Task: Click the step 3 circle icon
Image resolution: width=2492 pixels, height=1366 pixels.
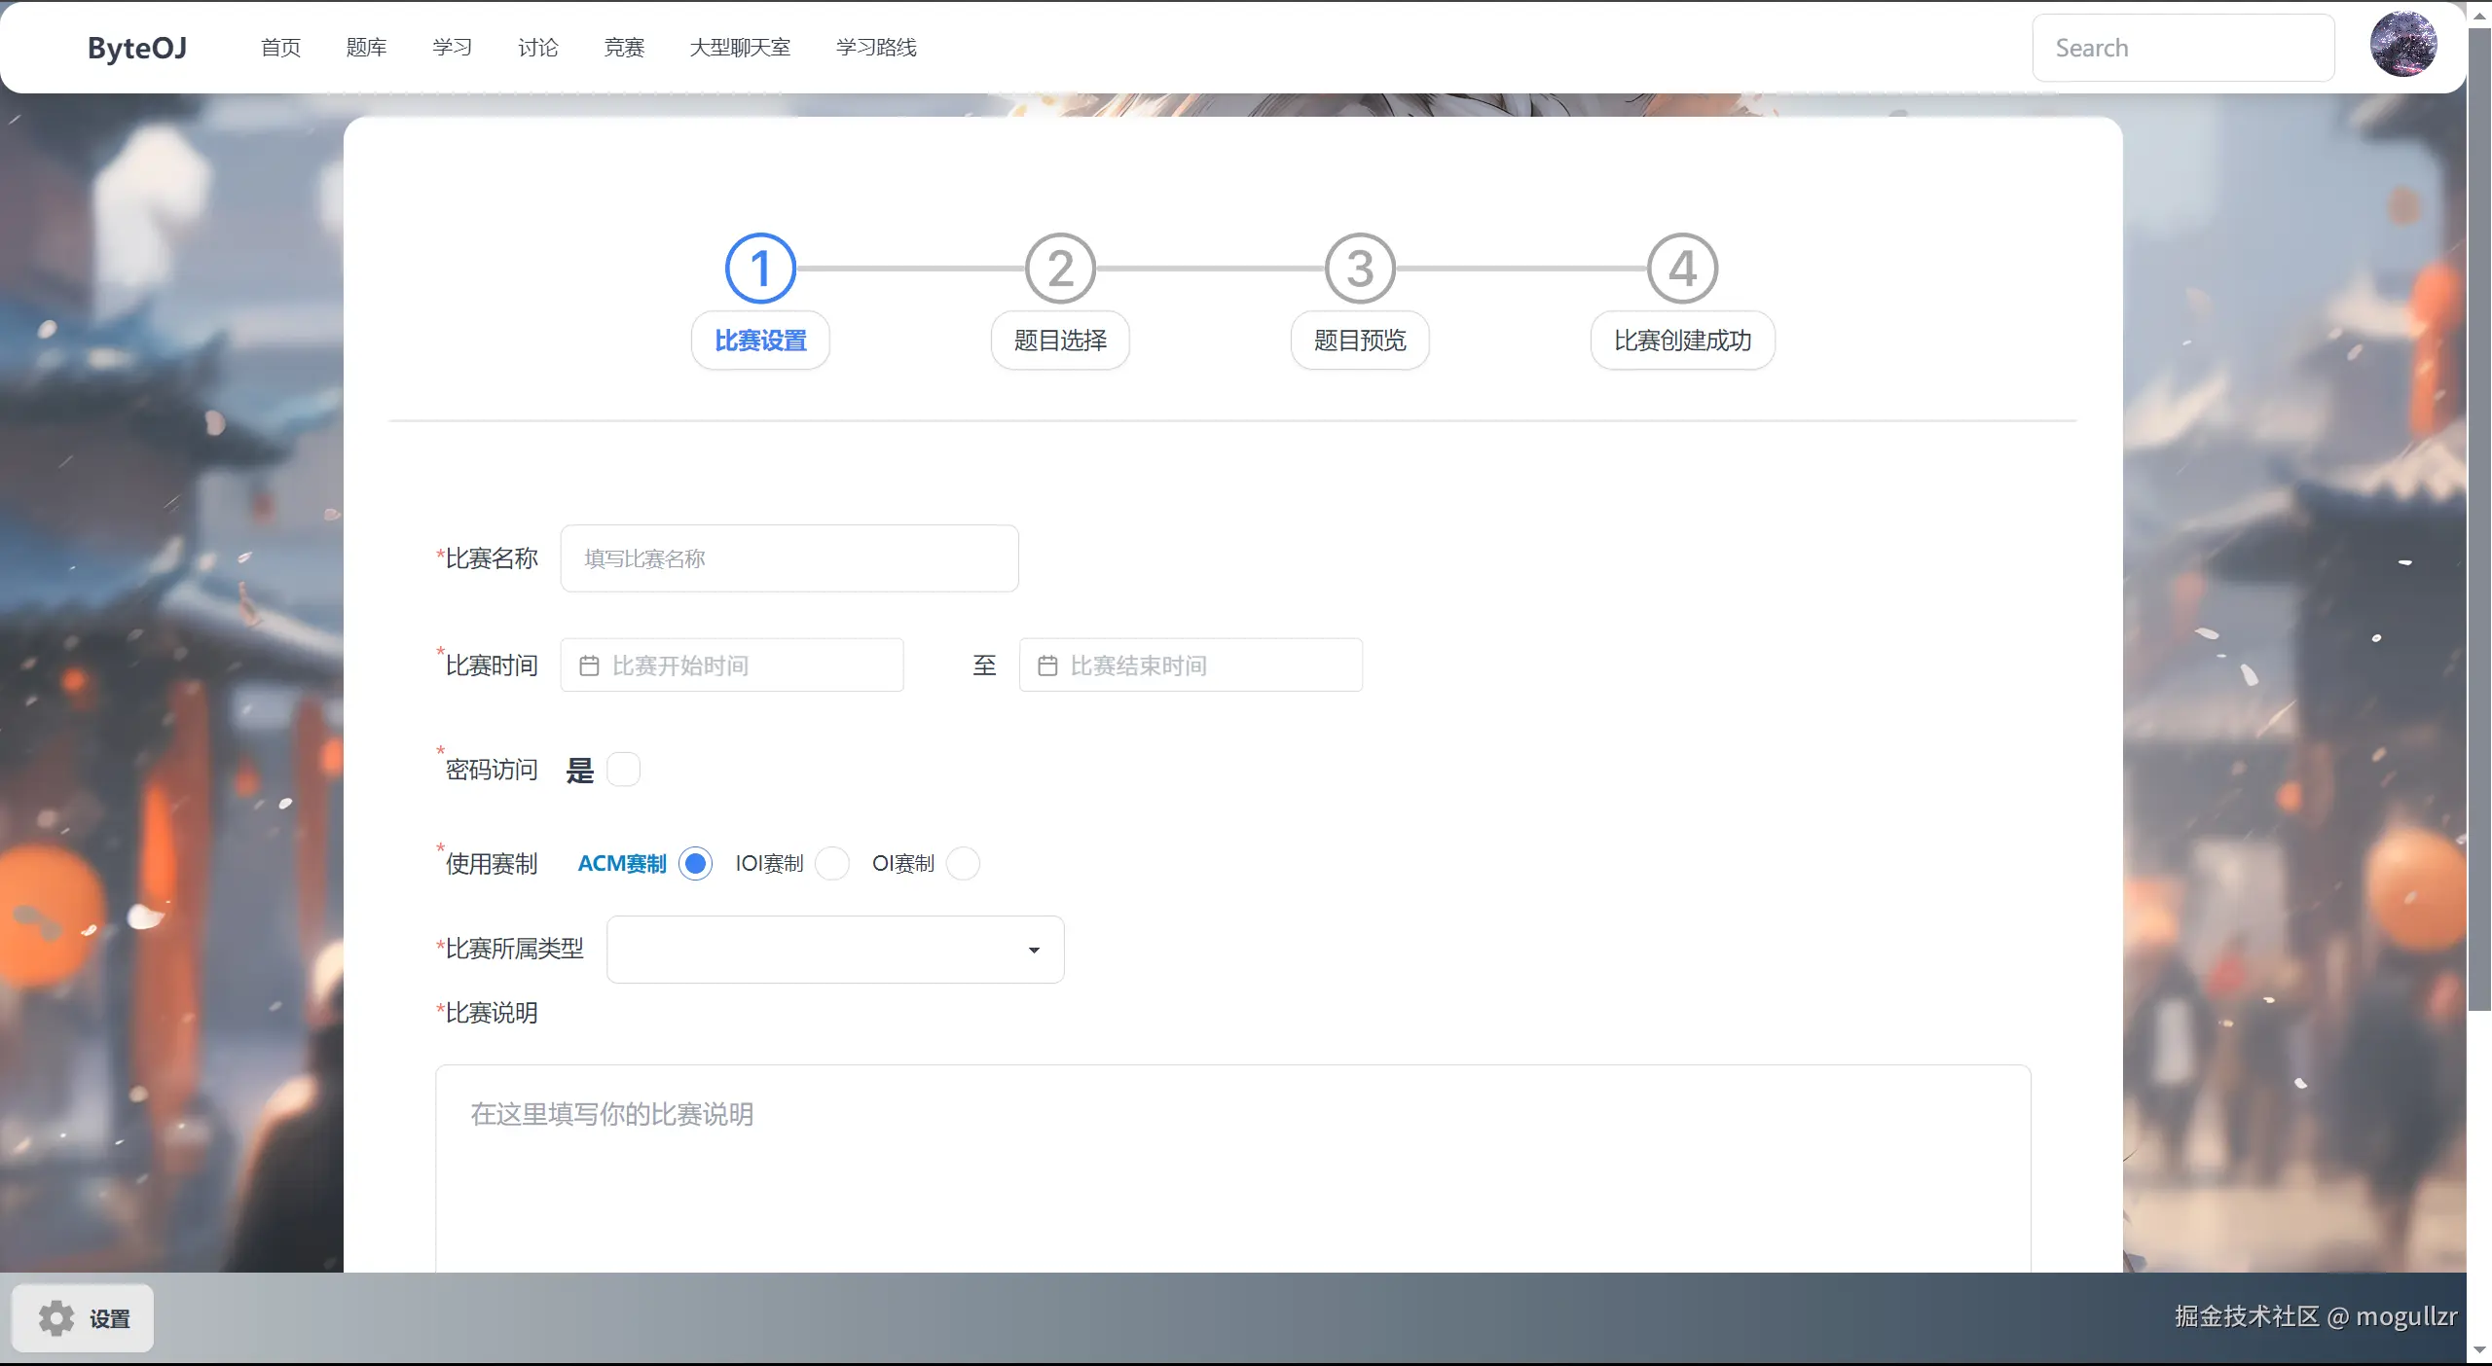Action: coord(1360,269)
